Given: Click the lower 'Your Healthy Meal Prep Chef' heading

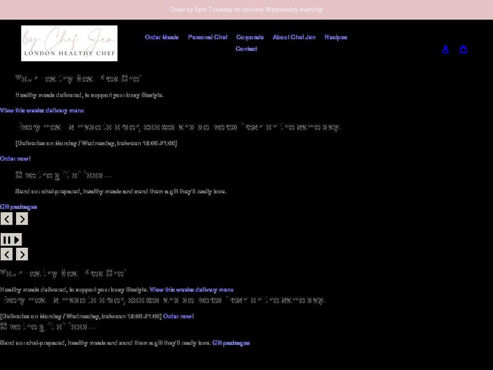Looking at the screenshot, I should pyautogui.click(x=63, y=273).
